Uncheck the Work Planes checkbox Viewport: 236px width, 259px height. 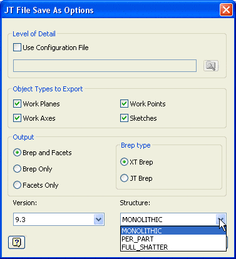pos(17,104)
